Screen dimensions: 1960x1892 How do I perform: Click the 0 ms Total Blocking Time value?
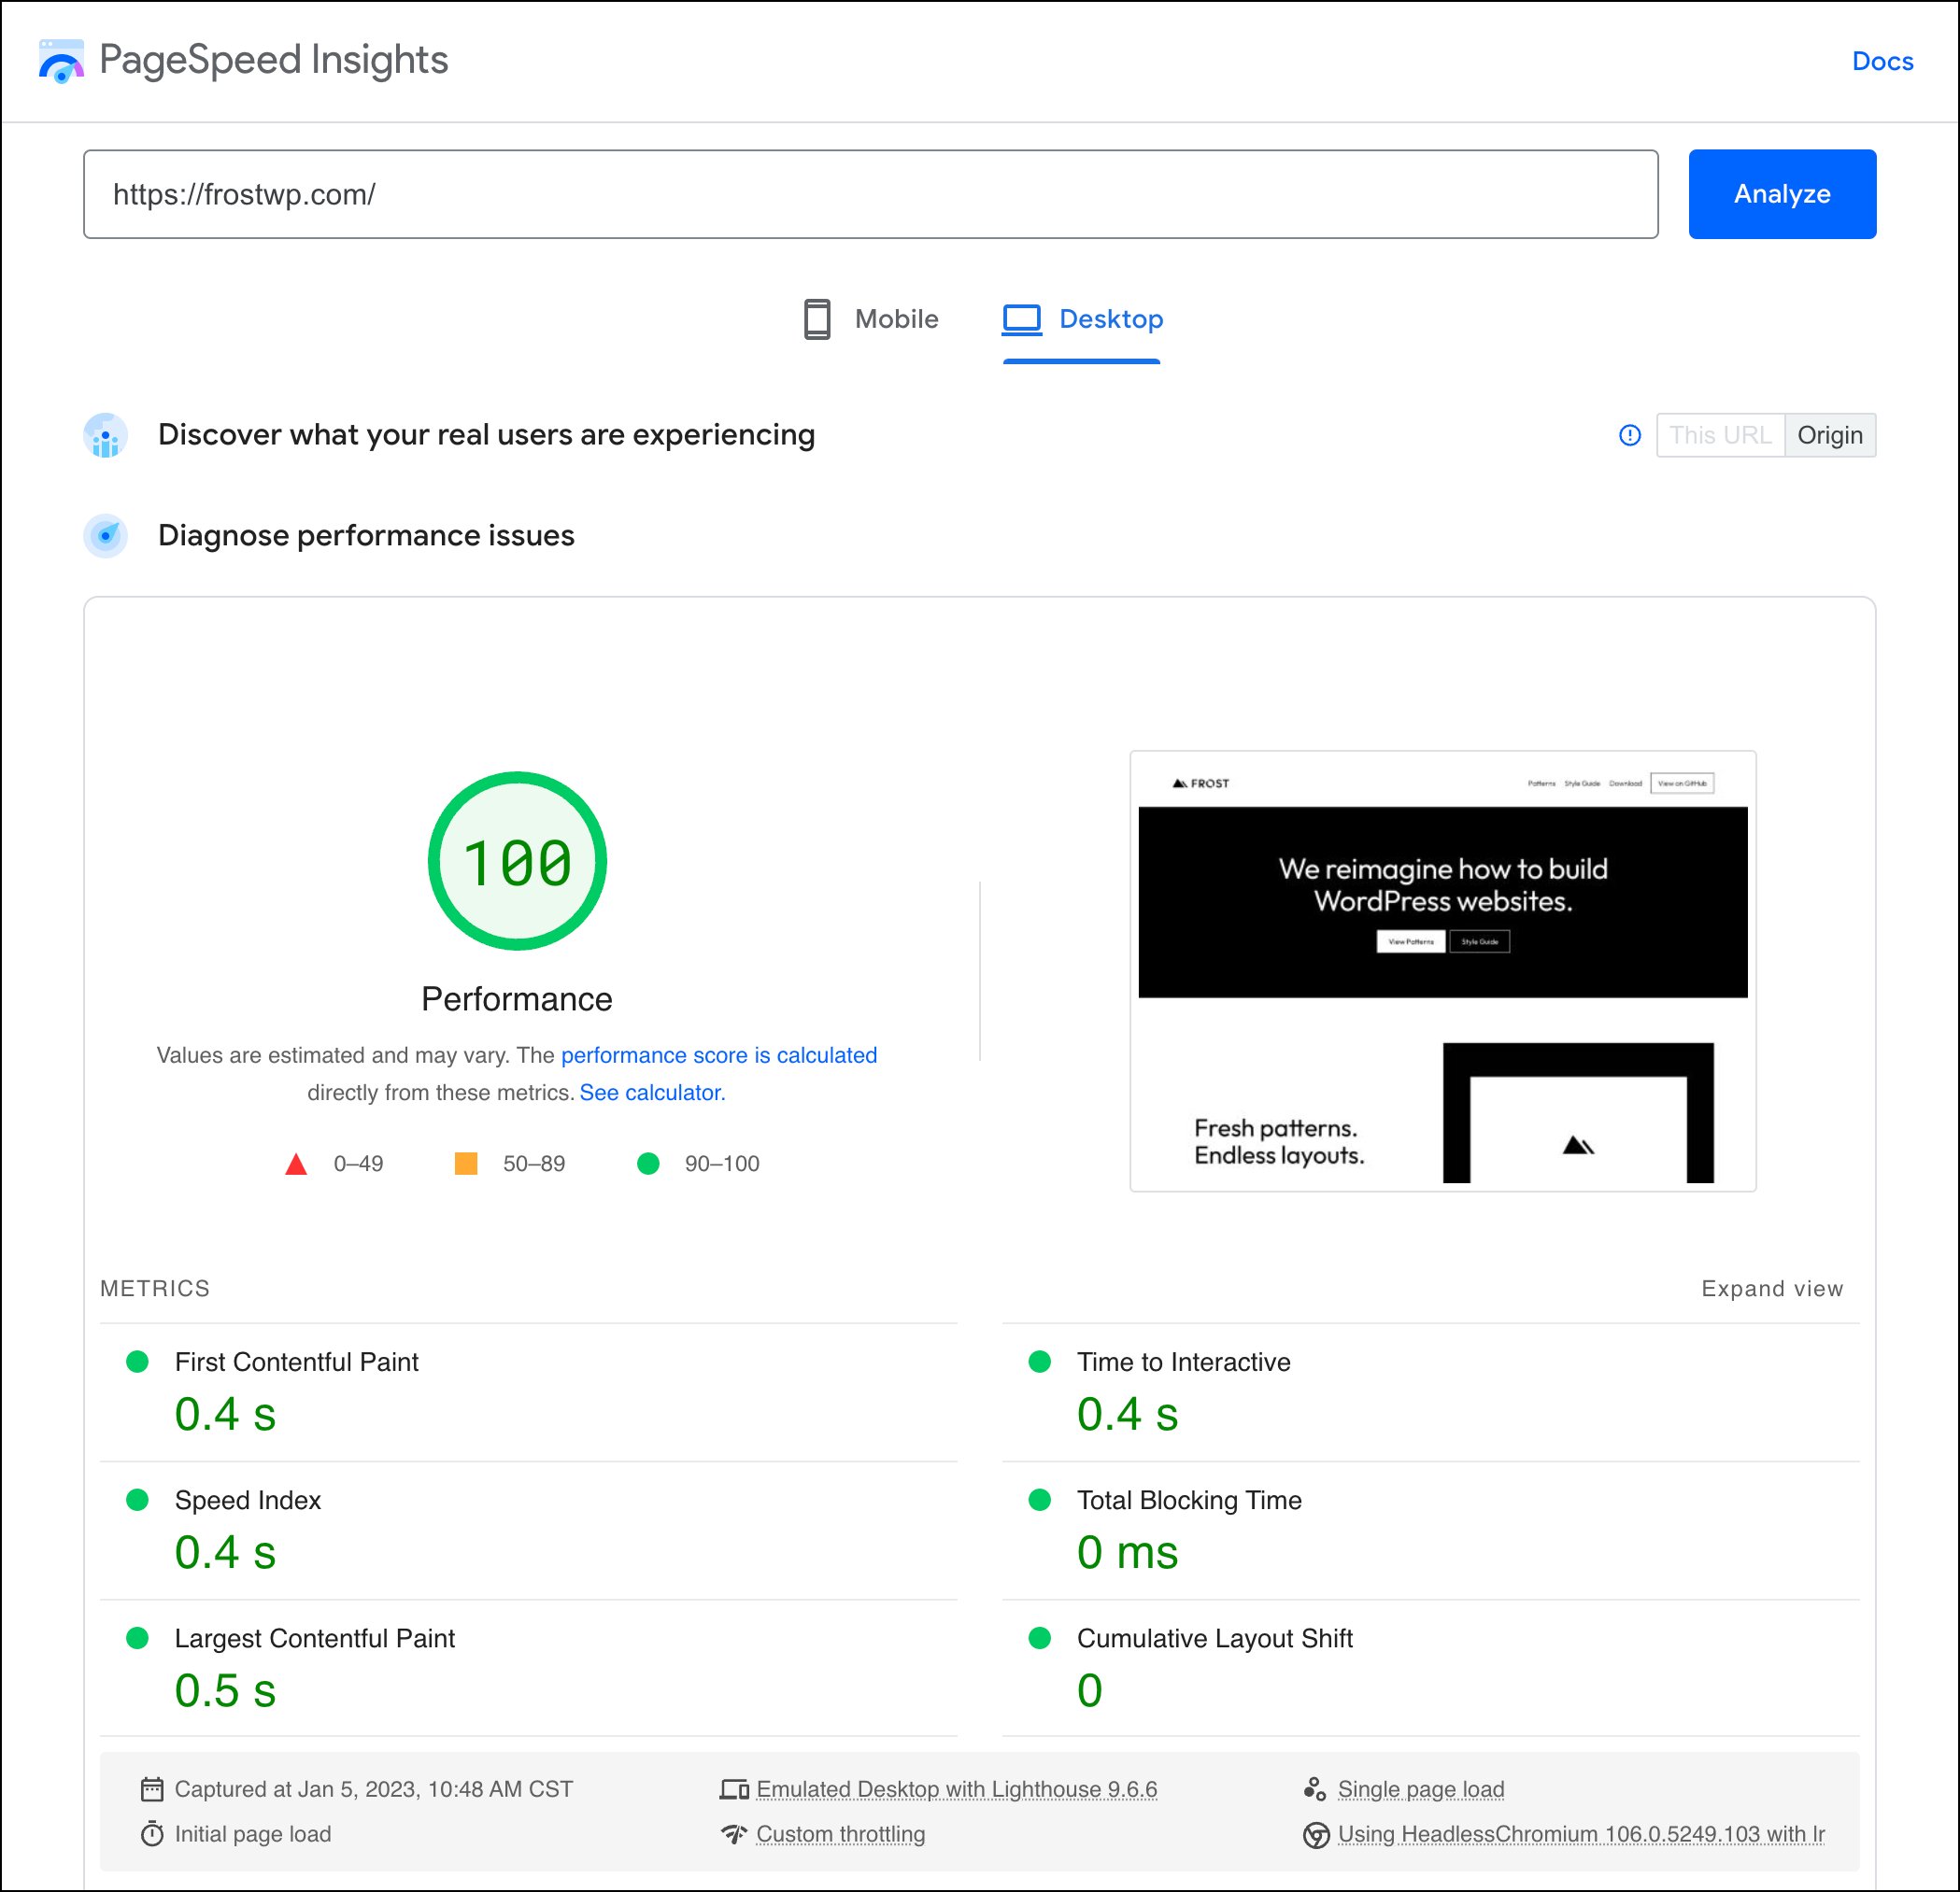coord(1127,1553)
